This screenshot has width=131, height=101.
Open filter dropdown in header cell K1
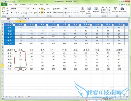[x=124, y=25]
